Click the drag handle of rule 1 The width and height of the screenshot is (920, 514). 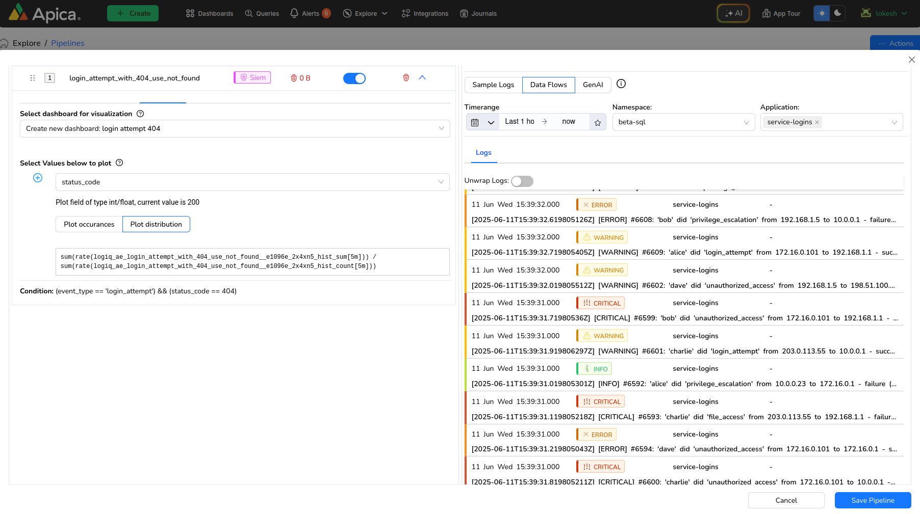pos(33,78)
